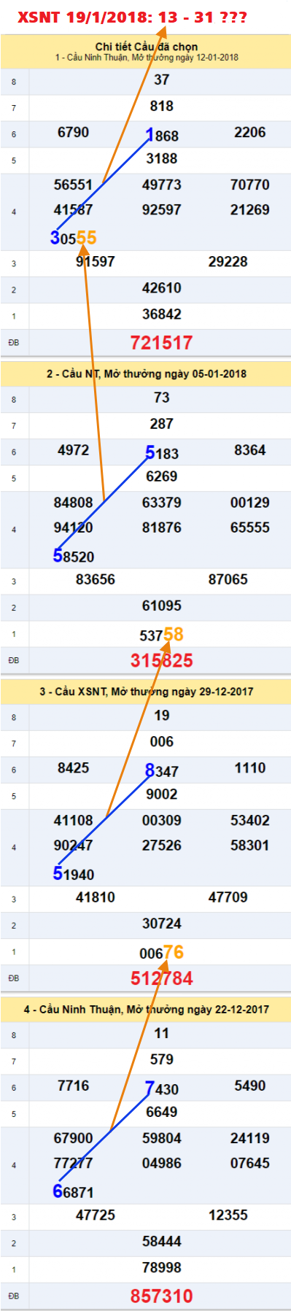Click the number 818

162,106
